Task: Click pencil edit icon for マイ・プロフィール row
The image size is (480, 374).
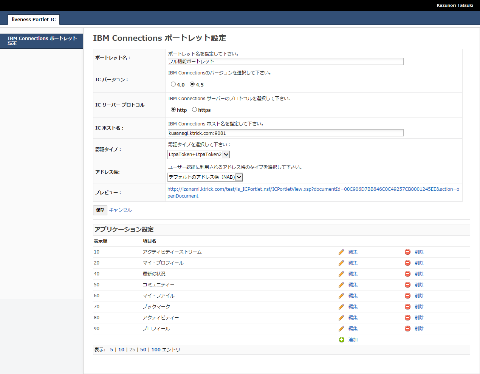Action: 341,263
